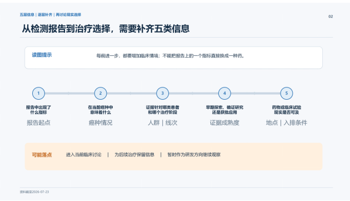Click the page number 02
Screen dimensions: 350x201
(x=331, y=17)
